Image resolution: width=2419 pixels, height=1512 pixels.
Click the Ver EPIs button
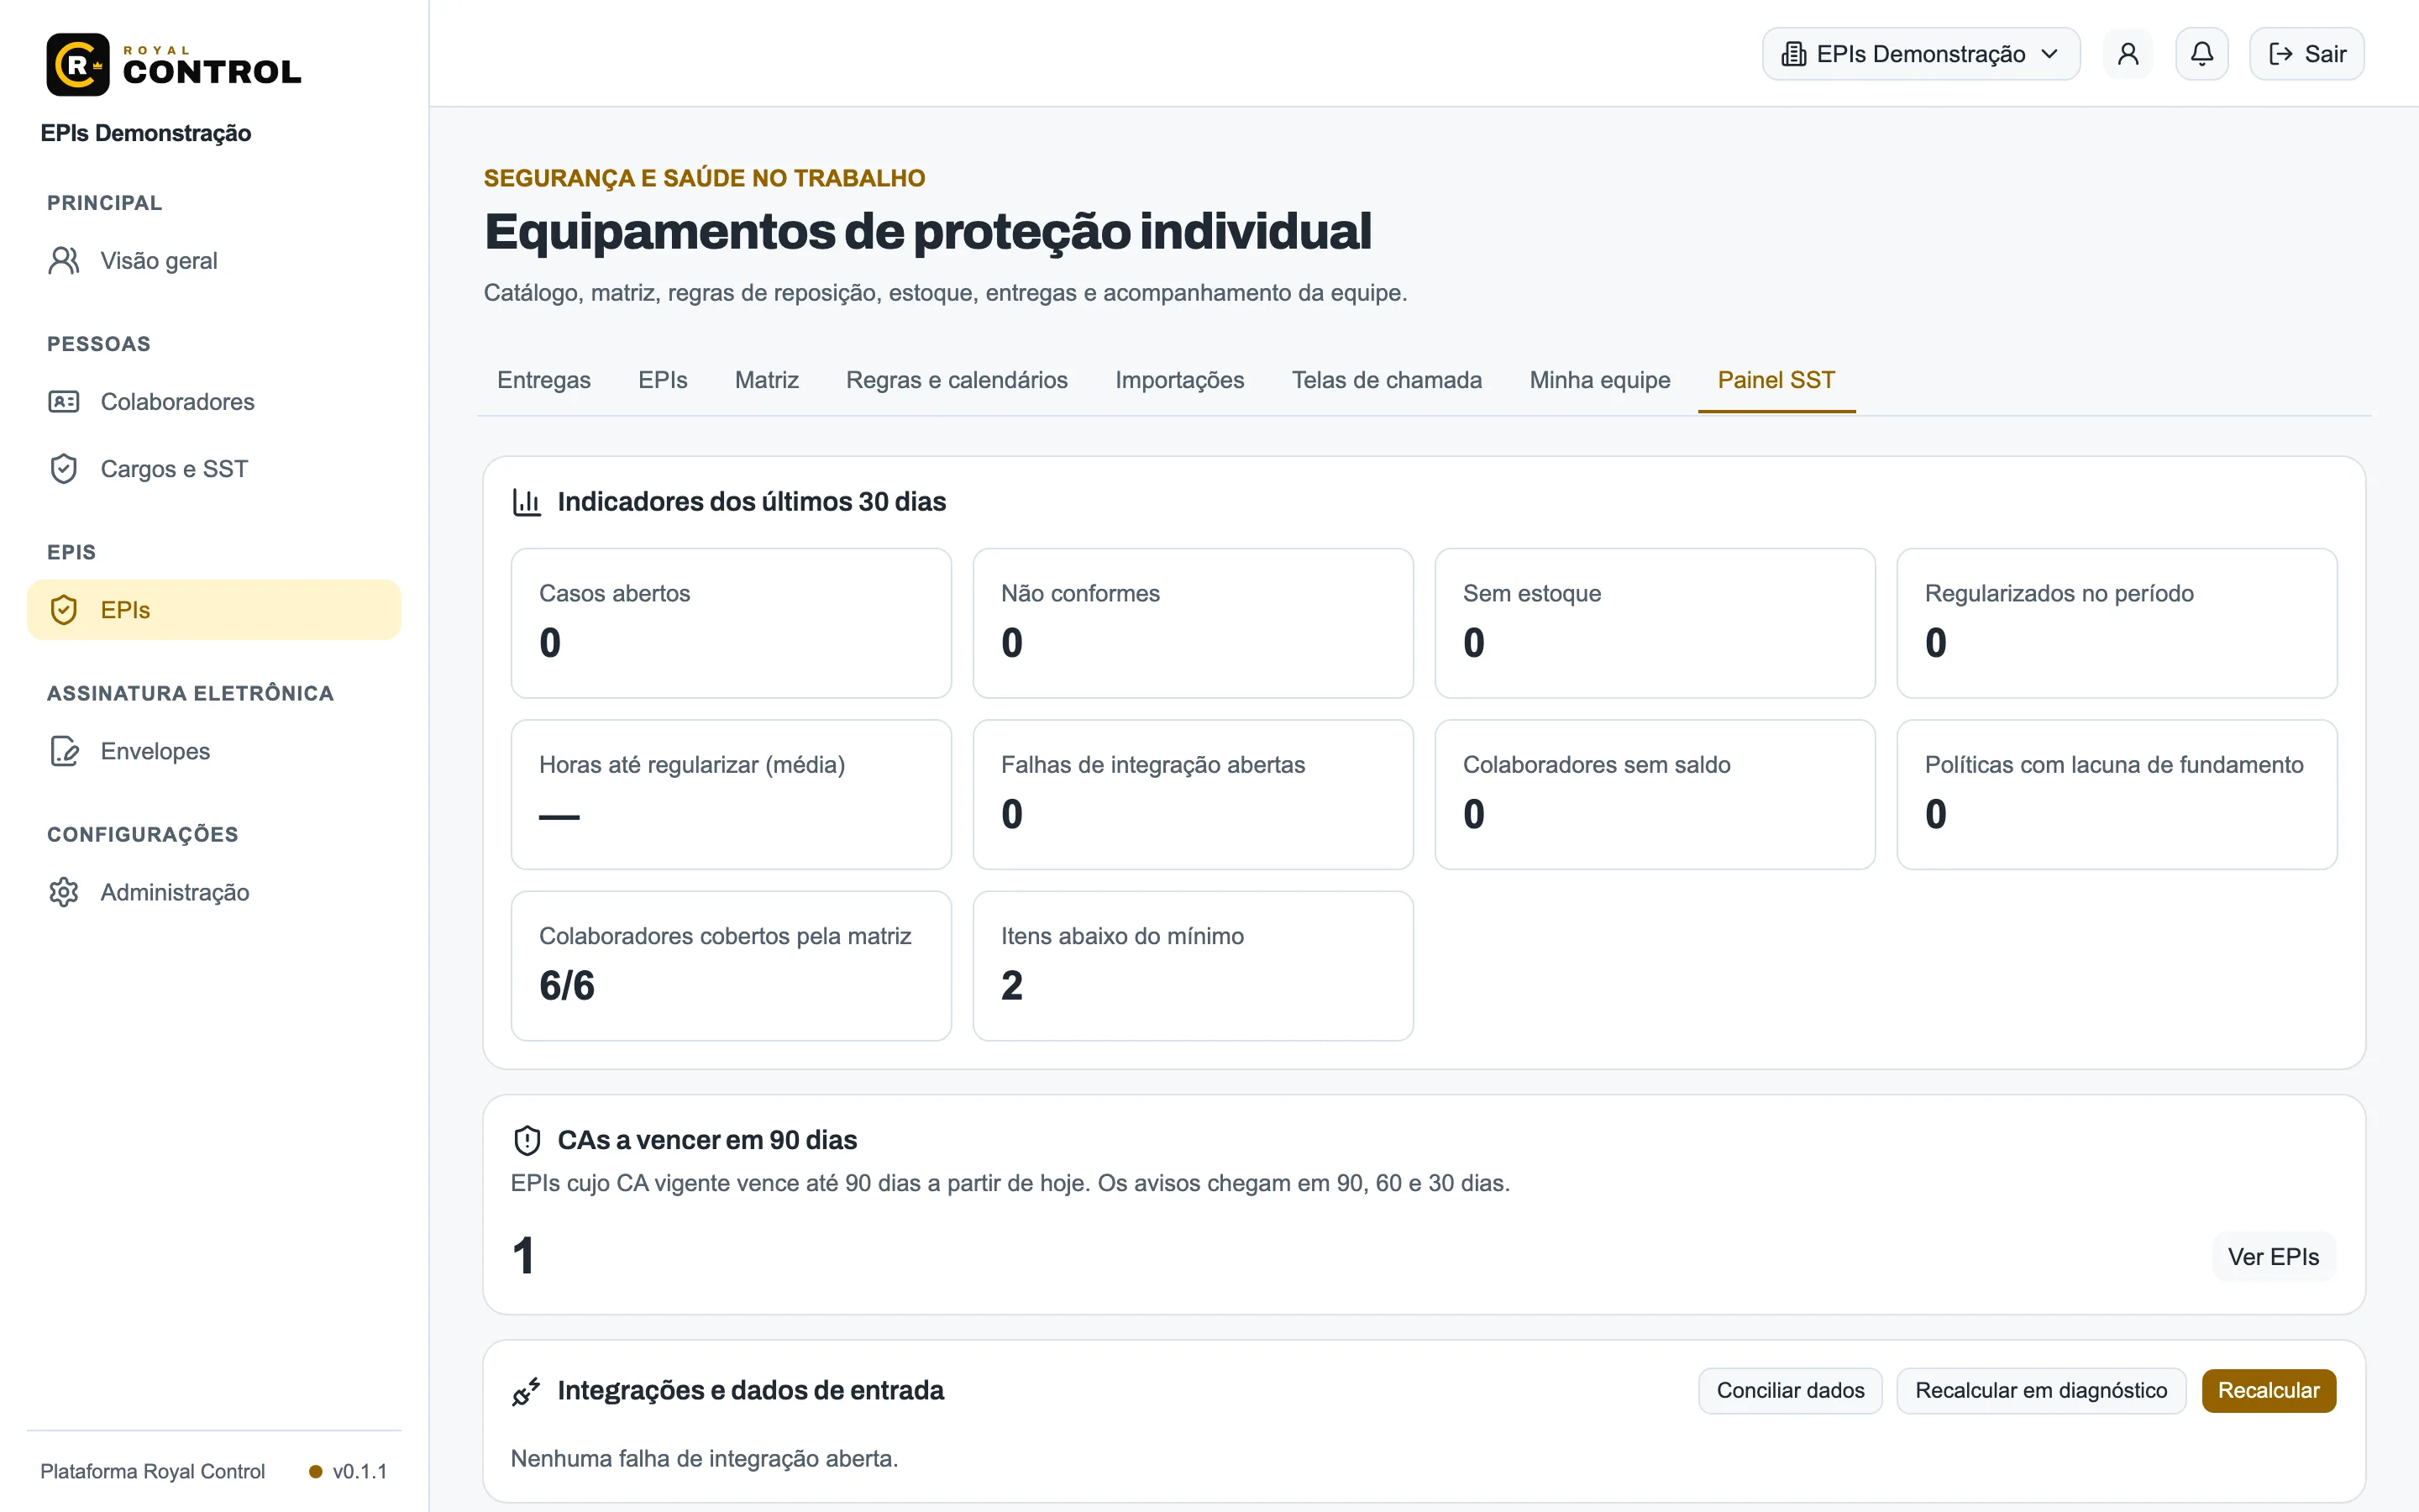[2273, 1257]
